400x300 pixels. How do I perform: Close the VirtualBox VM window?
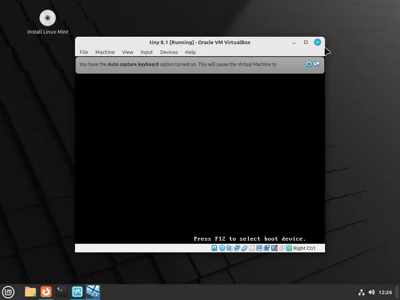(317, 42)
